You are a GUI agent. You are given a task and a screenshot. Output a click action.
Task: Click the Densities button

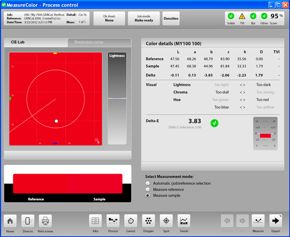point(171,19)
